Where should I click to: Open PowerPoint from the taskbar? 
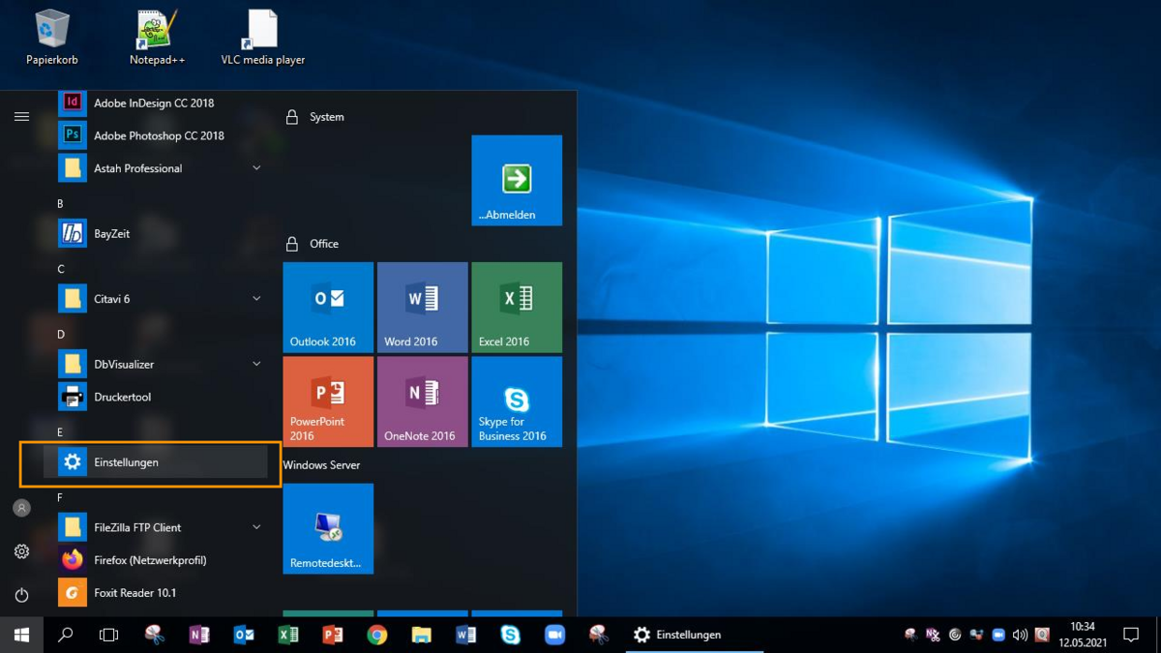coord(333,635)
